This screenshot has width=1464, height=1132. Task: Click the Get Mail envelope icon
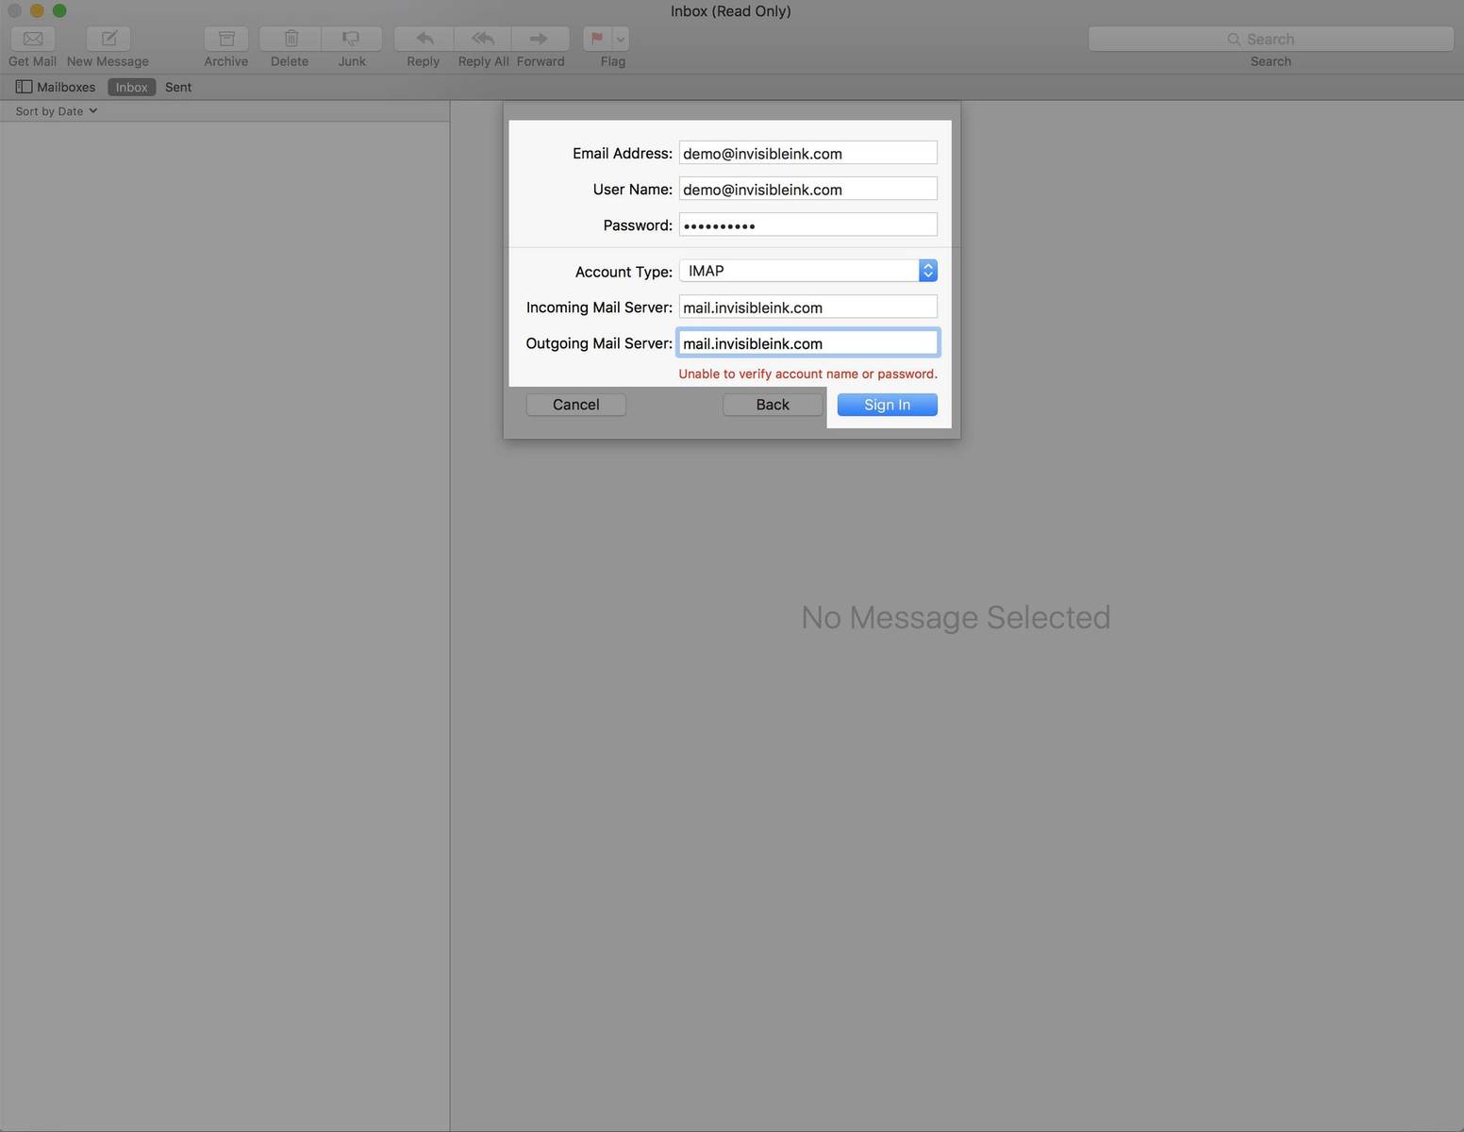tap(33, 39)
